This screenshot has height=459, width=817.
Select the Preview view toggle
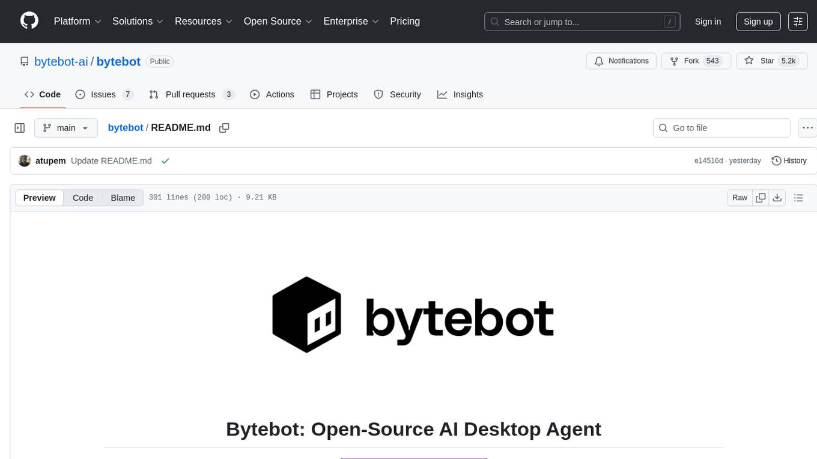click(x=40, y=198)
